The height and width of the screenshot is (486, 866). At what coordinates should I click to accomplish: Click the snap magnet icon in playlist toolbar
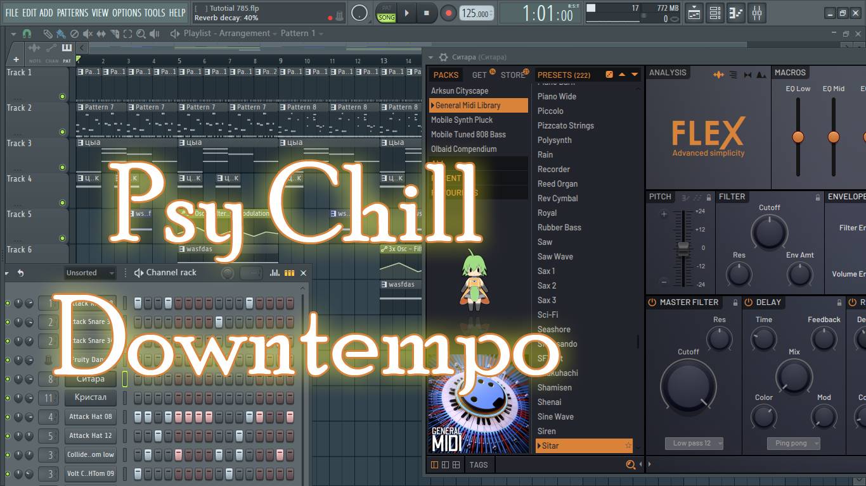[27, 34]
